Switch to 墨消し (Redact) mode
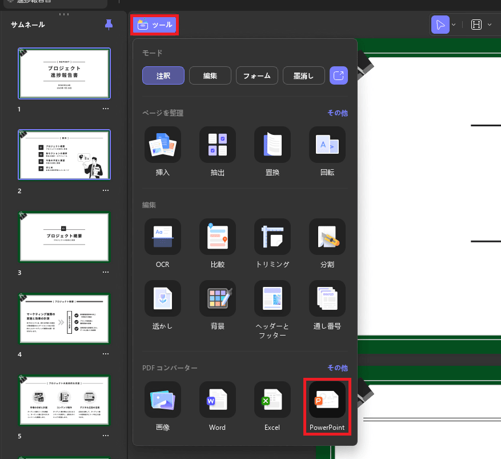The height and width of the screenshot is (459, 501). (304, 75)
